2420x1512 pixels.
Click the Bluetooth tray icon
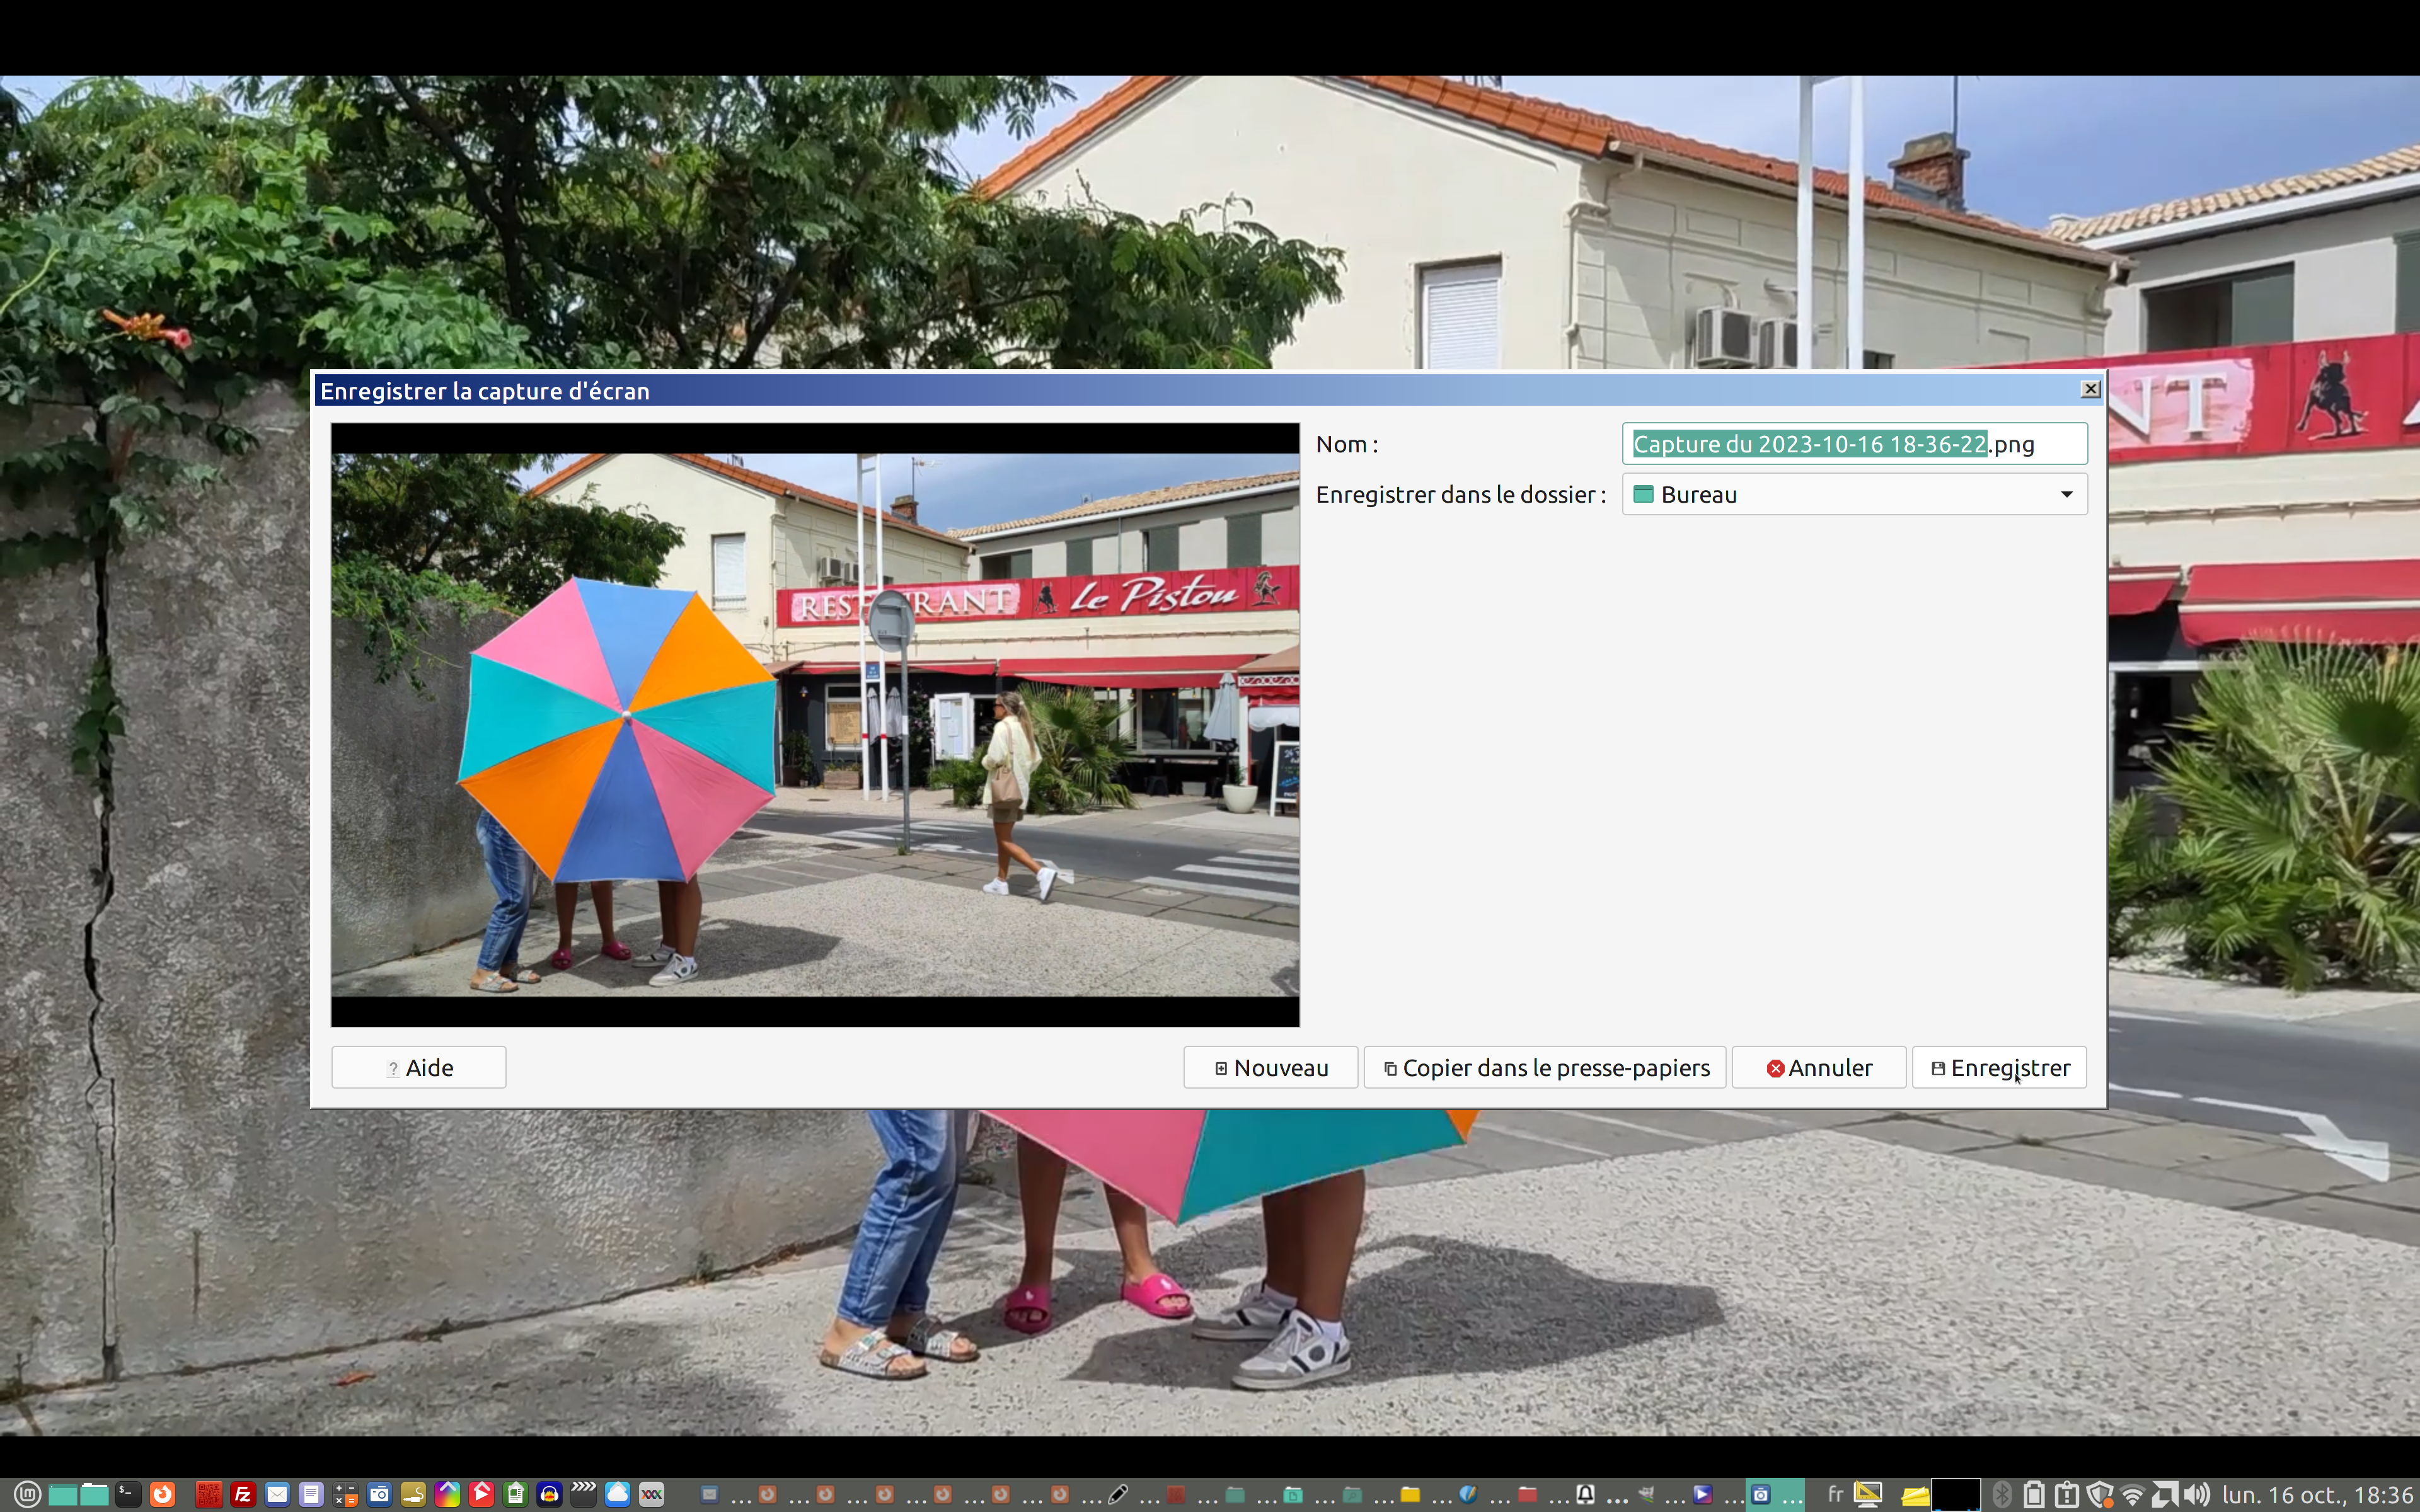pos(2002,1494)
